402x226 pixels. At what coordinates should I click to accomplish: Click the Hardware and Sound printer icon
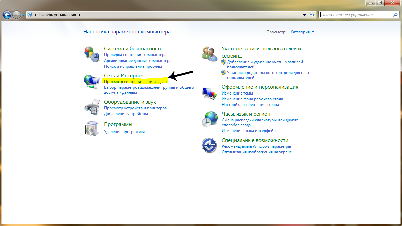click(x=92, y=107)
